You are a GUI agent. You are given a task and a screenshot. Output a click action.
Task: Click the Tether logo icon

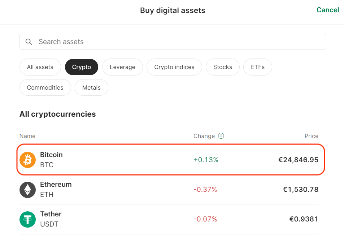27,219
